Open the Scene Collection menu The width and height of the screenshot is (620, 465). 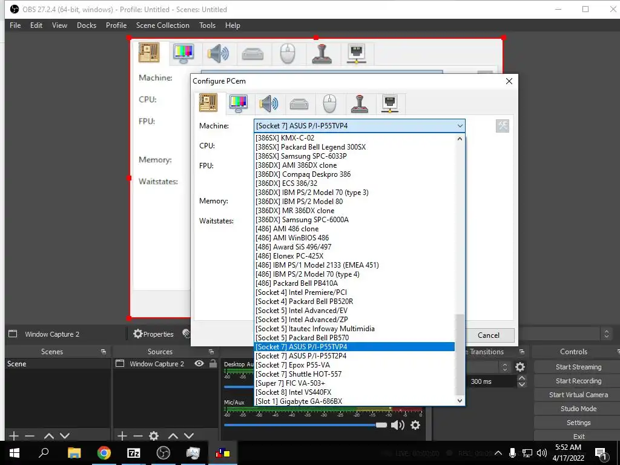162,25
